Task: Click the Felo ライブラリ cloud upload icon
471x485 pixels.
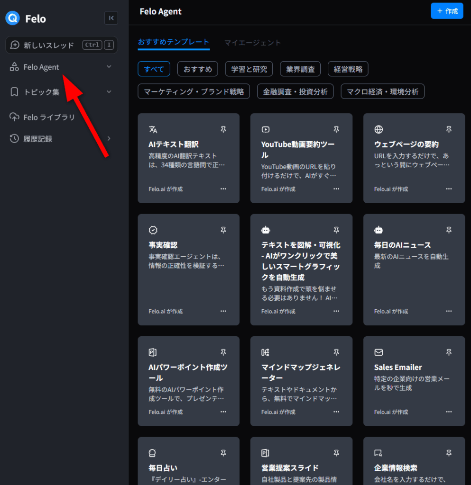Action: click(x=14, y=117)
